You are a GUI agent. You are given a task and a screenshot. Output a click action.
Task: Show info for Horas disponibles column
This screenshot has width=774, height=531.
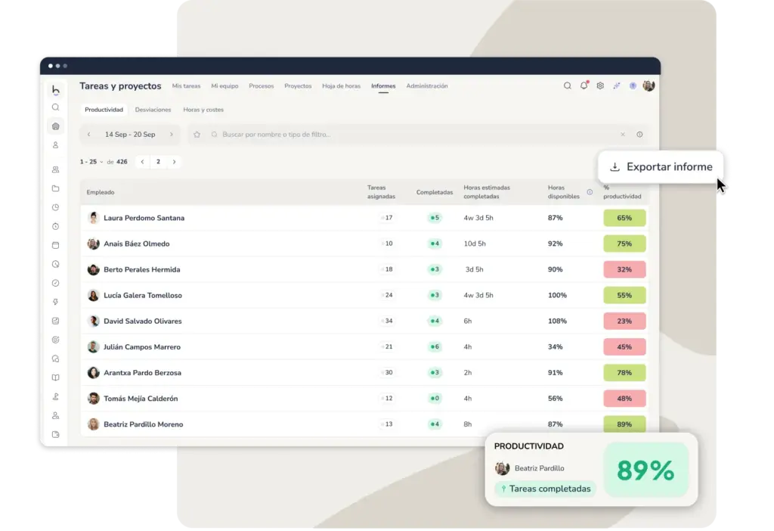[590, 192]
